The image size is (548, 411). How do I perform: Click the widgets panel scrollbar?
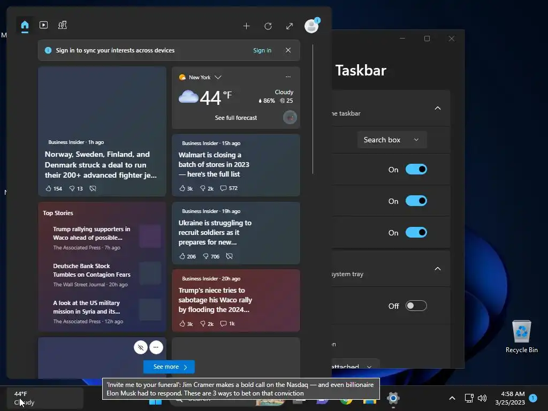pyautogui.click(x=313, y=109)
